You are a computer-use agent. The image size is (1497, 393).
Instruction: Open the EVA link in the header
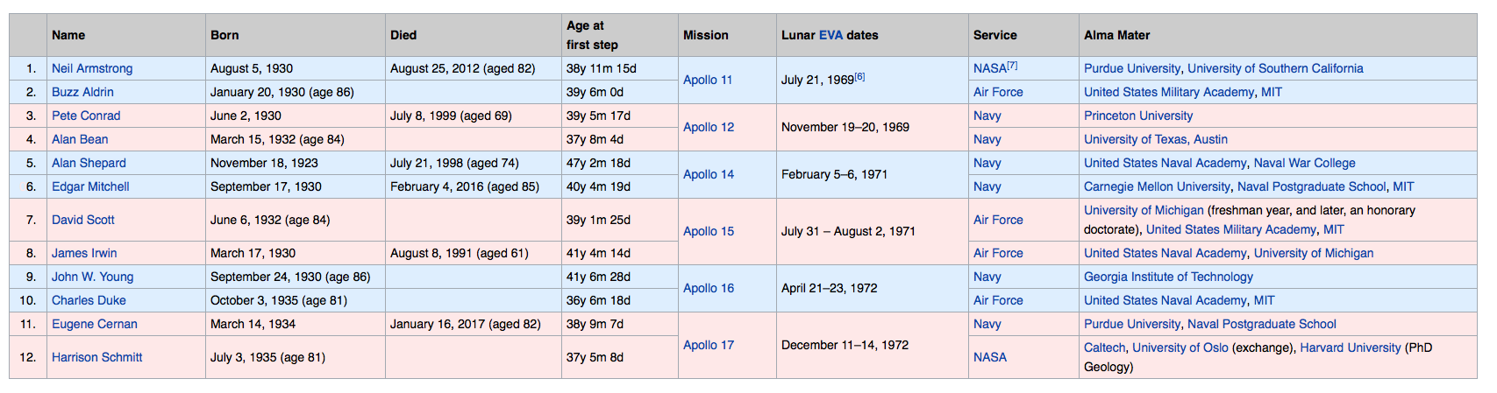pos(830,35)
